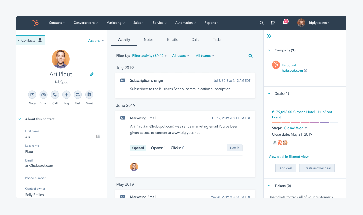Collapse the Company (1) section

coord(269,50)
